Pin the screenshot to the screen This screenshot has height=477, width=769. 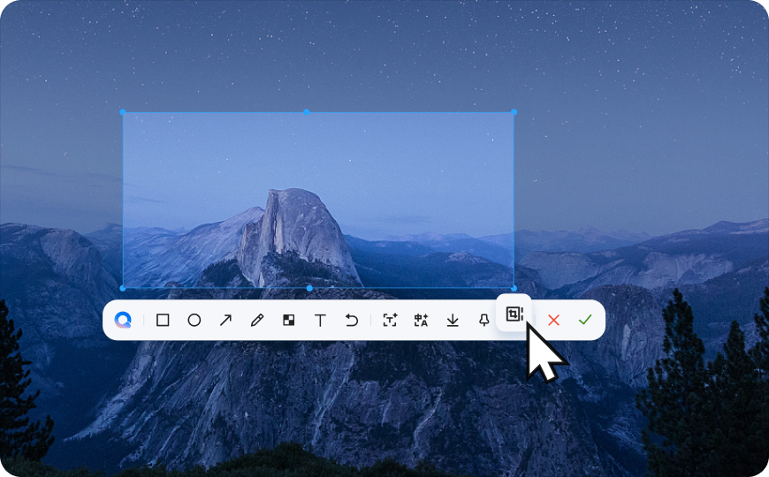coord(484,321)
